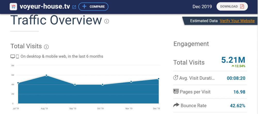
Task: Click the mobile phone icon above the chart
Action: (18, 56)
